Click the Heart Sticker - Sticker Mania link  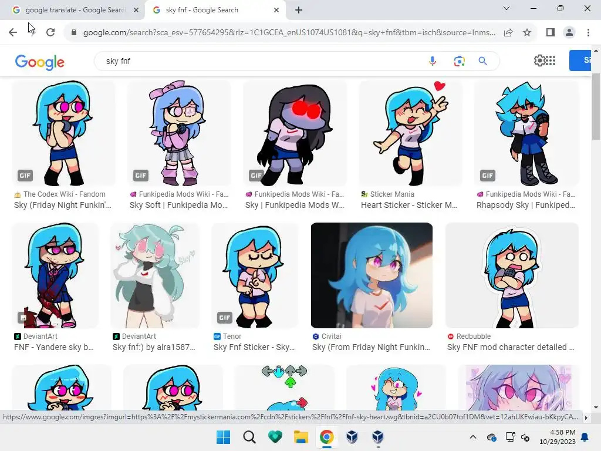point(409,205)
